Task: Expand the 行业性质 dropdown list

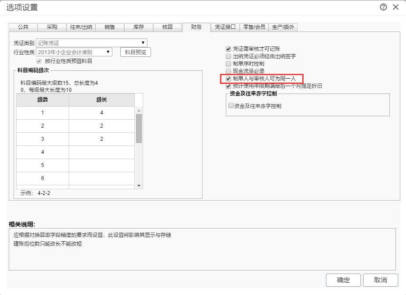Action: click(108, 52)
